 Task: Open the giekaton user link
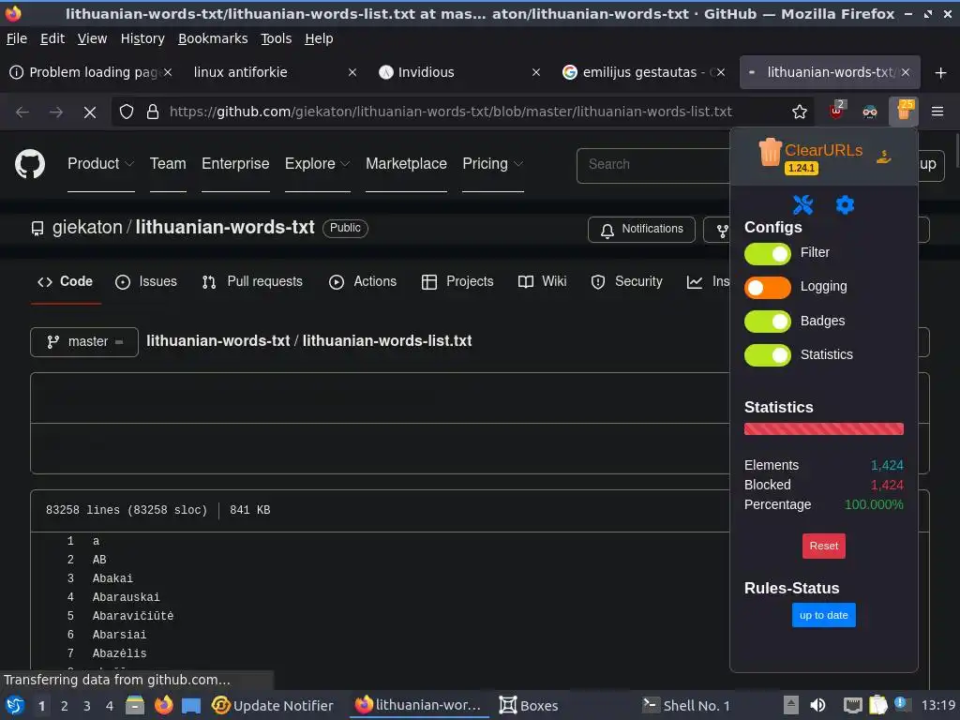point(87,227)
